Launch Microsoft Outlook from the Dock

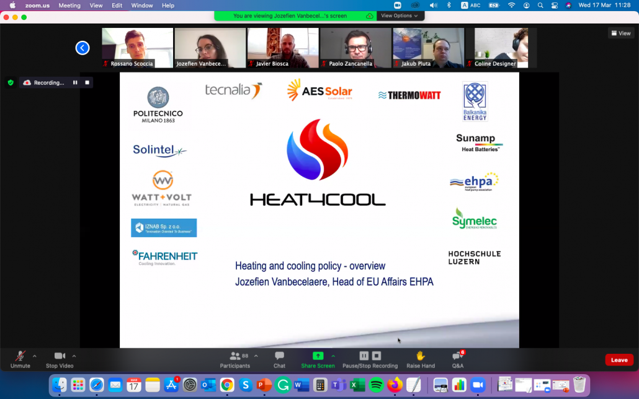pos(208,385)
